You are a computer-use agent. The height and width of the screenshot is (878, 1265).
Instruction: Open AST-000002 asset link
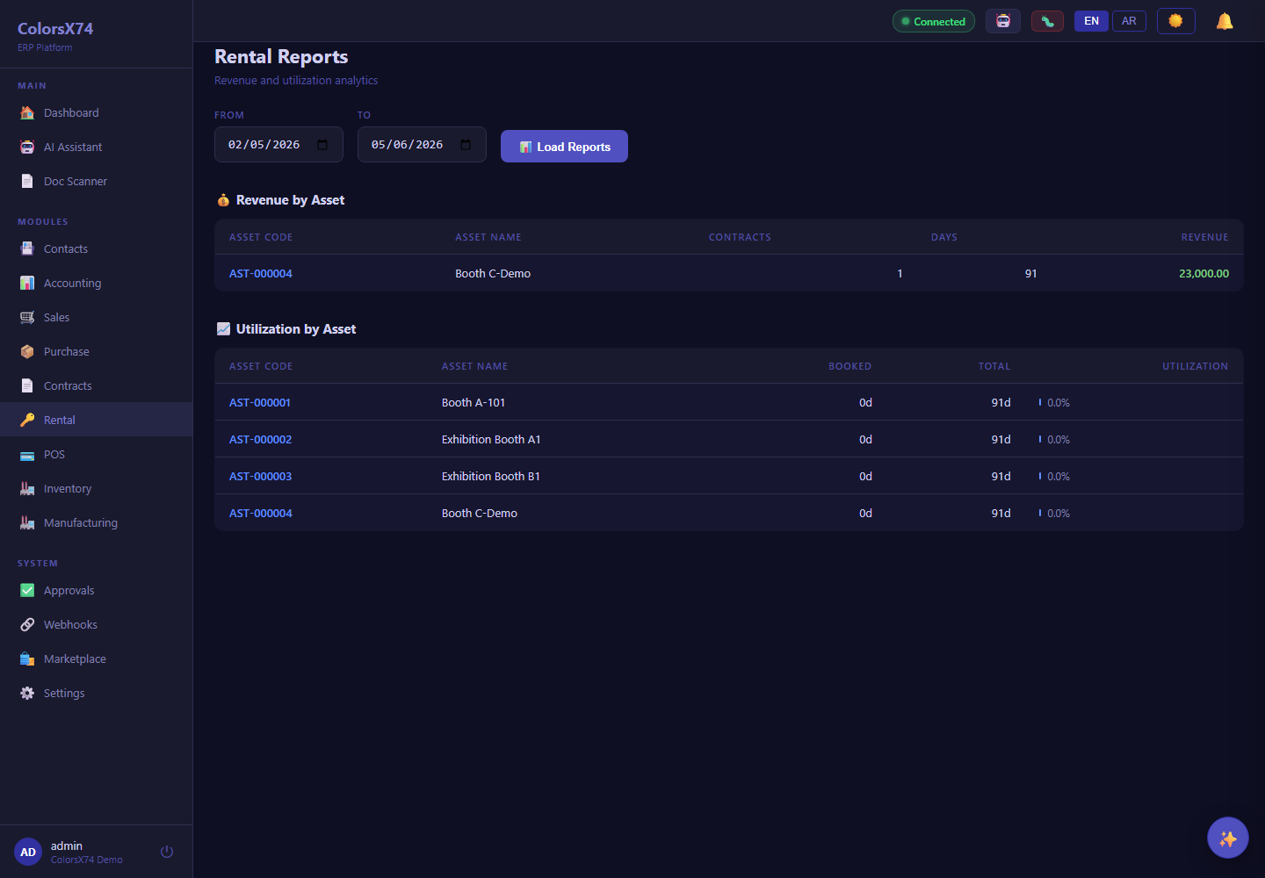[x=261, y=440]
